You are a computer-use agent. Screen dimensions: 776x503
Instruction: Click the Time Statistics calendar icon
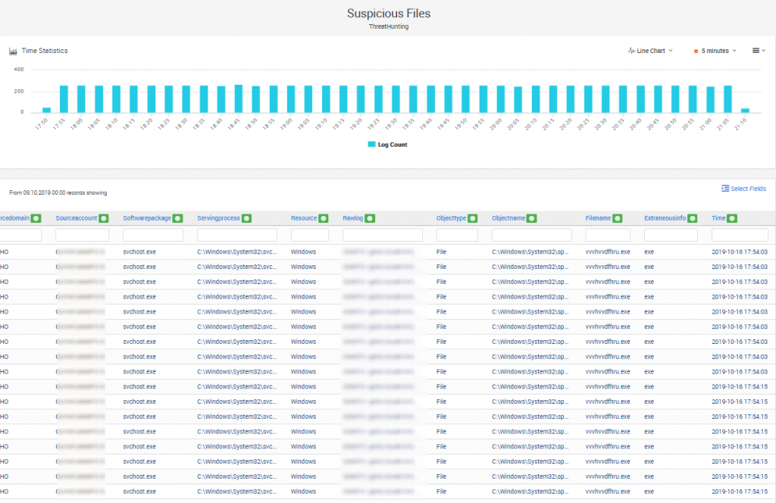(x=12, y=50)
